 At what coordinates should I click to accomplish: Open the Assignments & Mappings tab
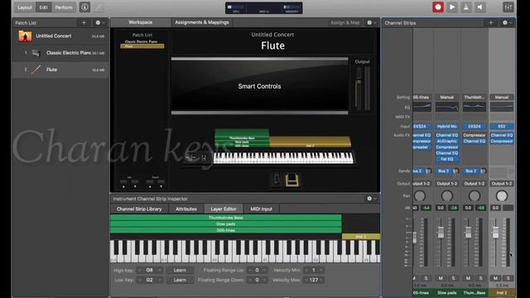[x=202, y=22]
